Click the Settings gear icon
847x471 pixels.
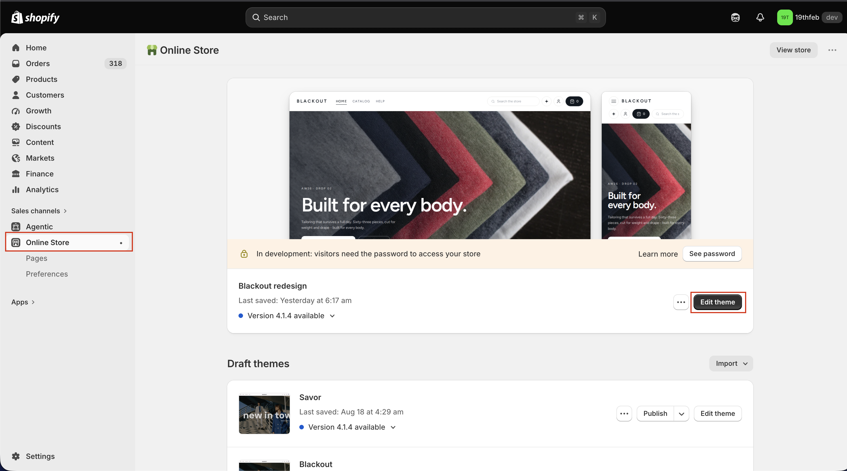coord(16,456)
